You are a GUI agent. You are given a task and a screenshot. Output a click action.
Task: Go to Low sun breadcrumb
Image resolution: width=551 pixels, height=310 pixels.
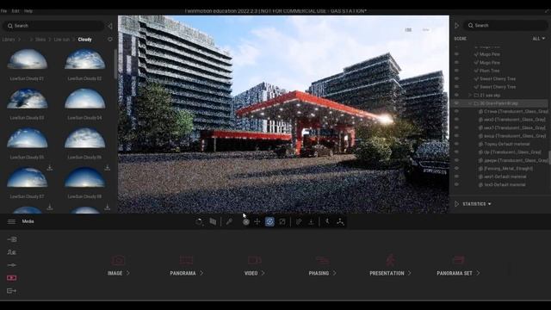point(62,40)
